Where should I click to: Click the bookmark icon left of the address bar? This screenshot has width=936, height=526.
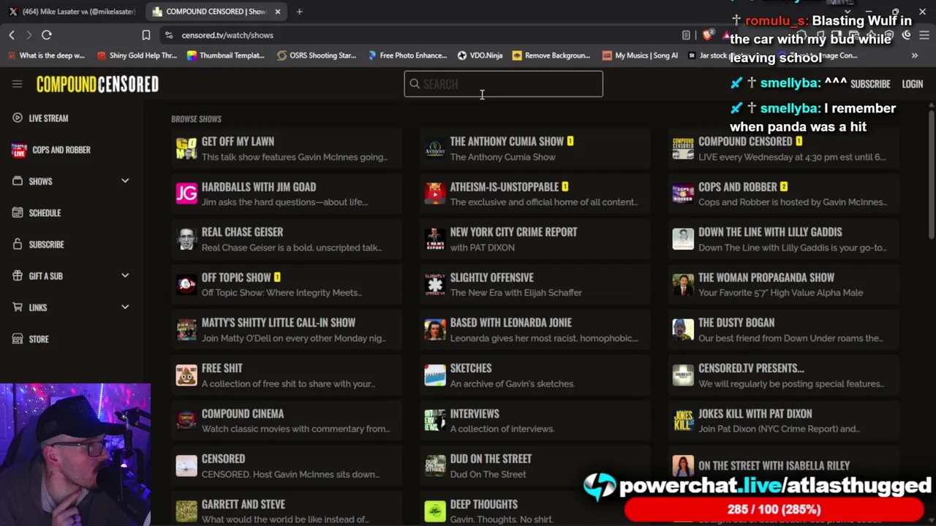point(146,35)
